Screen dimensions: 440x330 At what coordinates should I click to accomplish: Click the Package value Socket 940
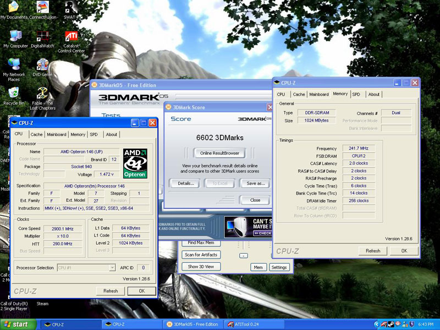(81, 167)
